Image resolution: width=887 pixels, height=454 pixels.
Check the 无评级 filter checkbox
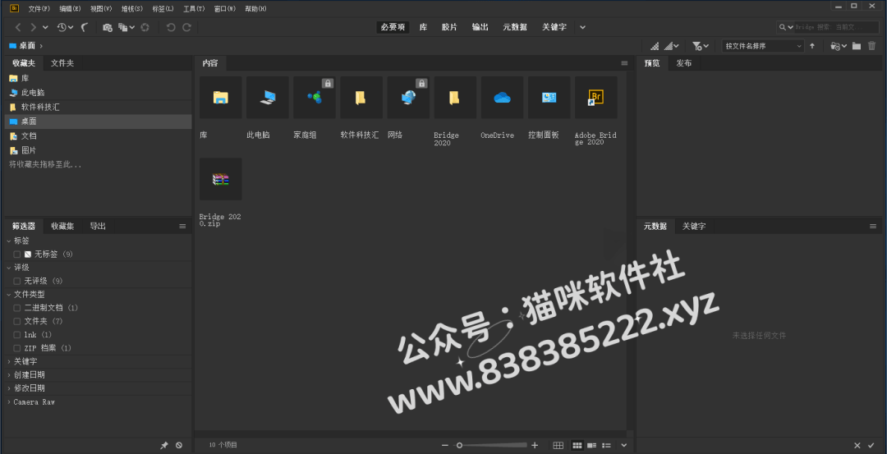[x=17, y=281]
